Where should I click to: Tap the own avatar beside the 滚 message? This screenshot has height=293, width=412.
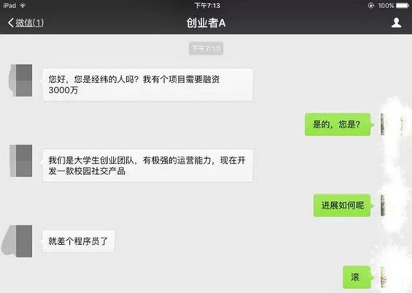(392, 277)
